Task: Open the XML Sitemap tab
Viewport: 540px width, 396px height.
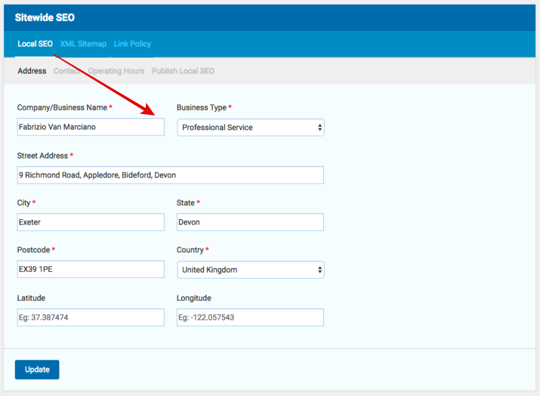Action: click(83, 44)
